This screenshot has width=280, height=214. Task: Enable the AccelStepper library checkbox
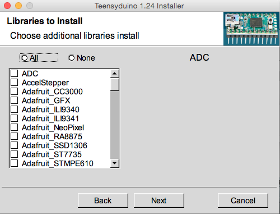(x=15, y=83)
